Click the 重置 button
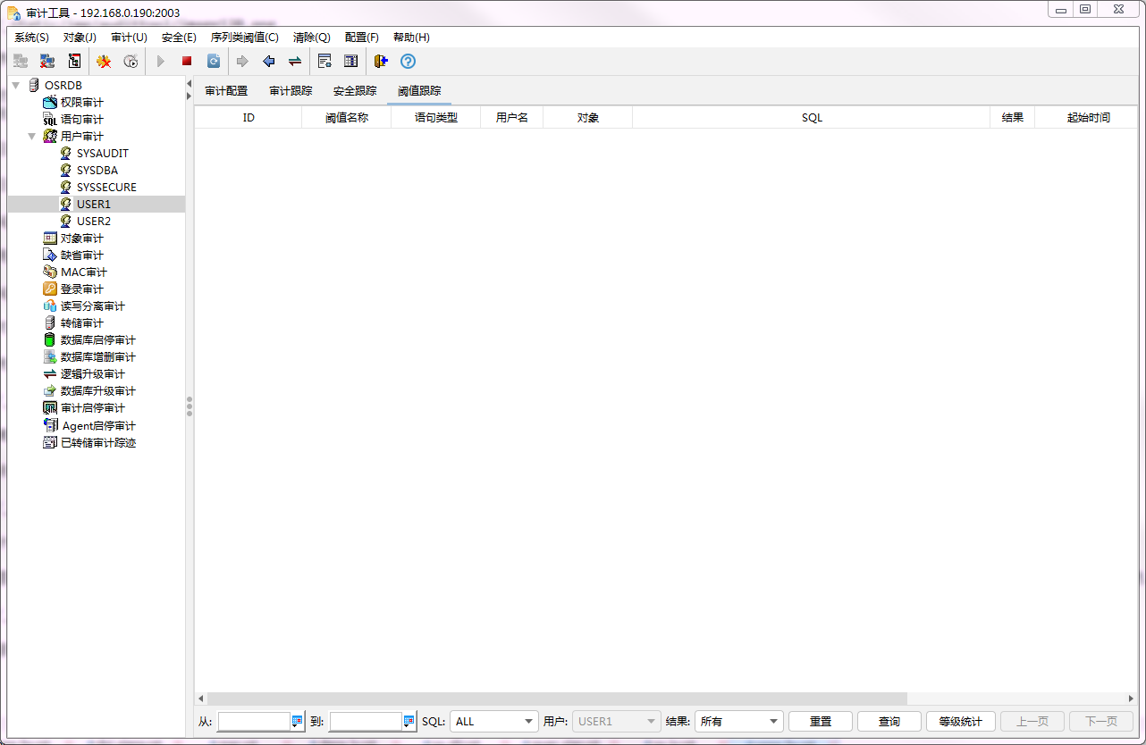The height and width of the screenshot is (745, 1146). click(x=820, y=722)
